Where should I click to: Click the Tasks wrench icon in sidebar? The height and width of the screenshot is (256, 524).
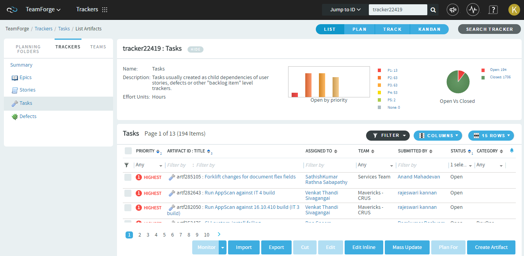coord(15,103)
